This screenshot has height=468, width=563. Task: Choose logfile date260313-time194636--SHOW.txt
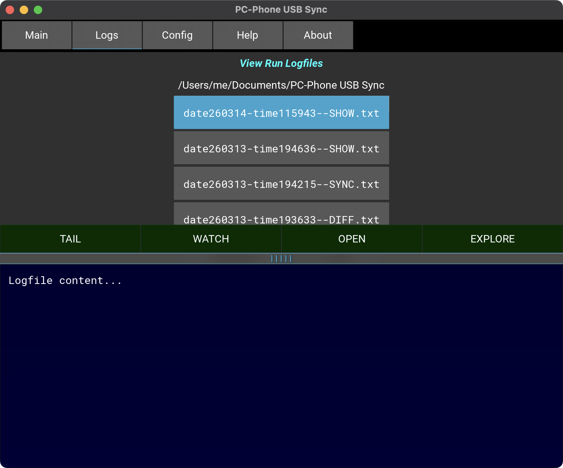(281, 148)
